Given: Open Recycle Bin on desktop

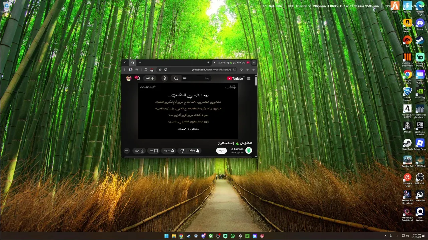Looking at the screenshot, I should [x=6, y=7].
